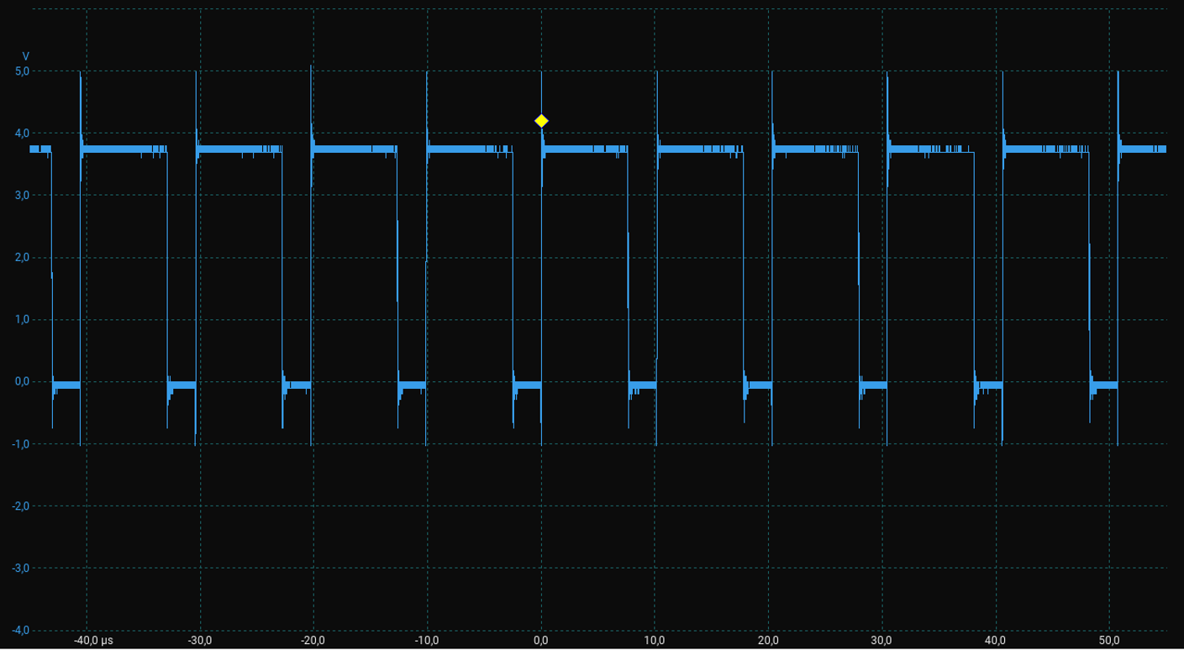Click the -1,0 voltage axis label
The height and width of the screenshot is (650, 1184).
[x=21, y=444]
